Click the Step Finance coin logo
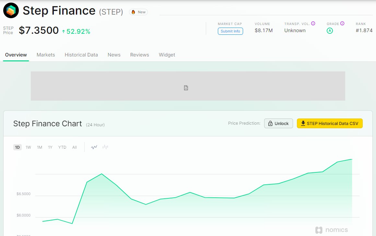 click(11, 10)
